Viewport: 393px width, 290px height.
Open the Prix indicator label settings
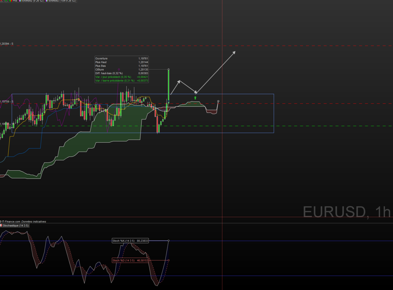pos(13,1)
